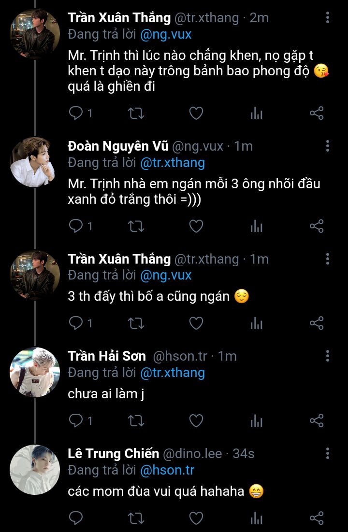Open more options on Trần Xuân Thắng's first tweet
This screenshot has width=348, height=532.
[327, 18]
